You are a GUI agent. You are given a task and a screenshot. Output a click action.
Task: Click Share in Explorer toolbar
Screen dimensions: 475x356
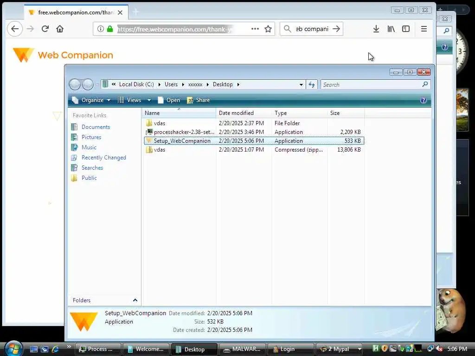pos(199,100)
